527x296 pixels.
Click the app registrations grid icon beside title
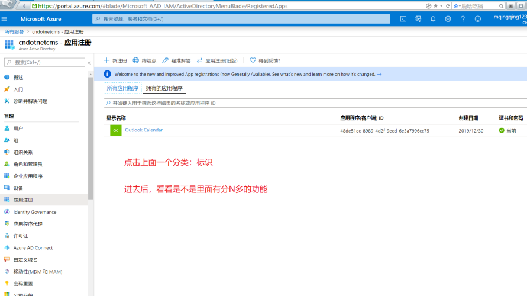(x=9, y=45)
